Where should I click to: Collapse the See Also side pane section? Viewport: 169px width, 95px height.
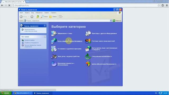pos(45,37)
